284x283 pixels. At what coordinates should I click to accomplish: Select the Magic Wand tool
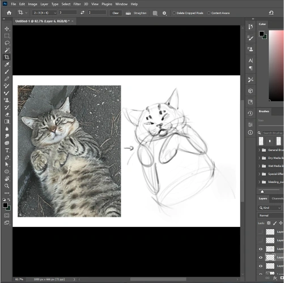click(7, 50)
